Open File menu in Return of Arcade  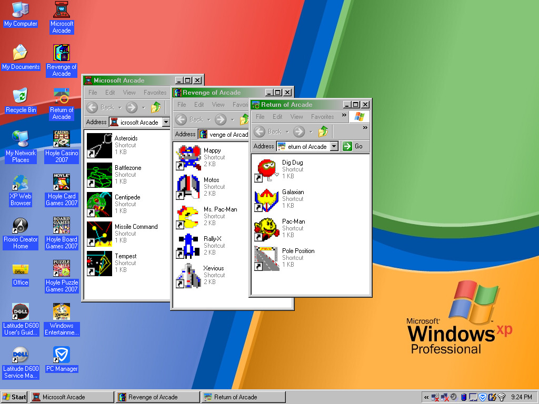(260, 117)
